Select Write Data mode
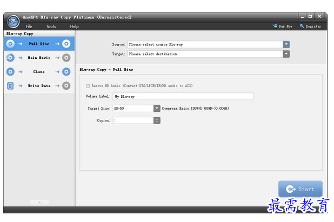The width and height of the screenshot is (334, 222). coord(39,86)
